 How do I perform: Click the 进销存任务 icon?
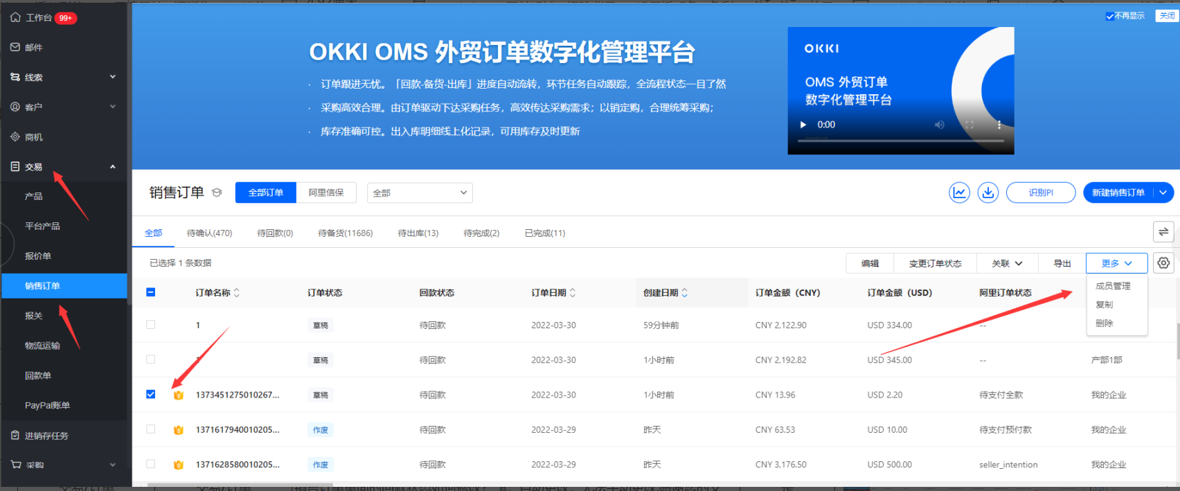[15, 435]
